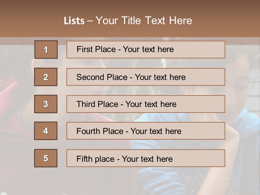The width and height of the screenshot is (260, 195).
Task: Click the number 5 square
Action: [x=46, y=158]
